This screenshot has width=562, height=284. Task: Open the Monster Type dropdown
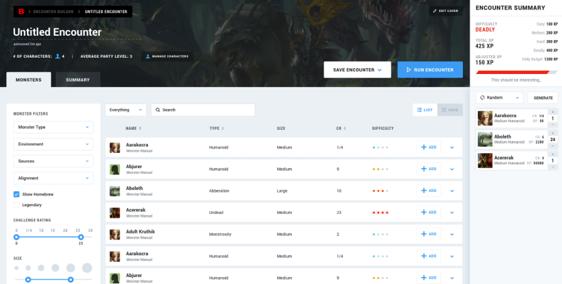pos(53,127)
